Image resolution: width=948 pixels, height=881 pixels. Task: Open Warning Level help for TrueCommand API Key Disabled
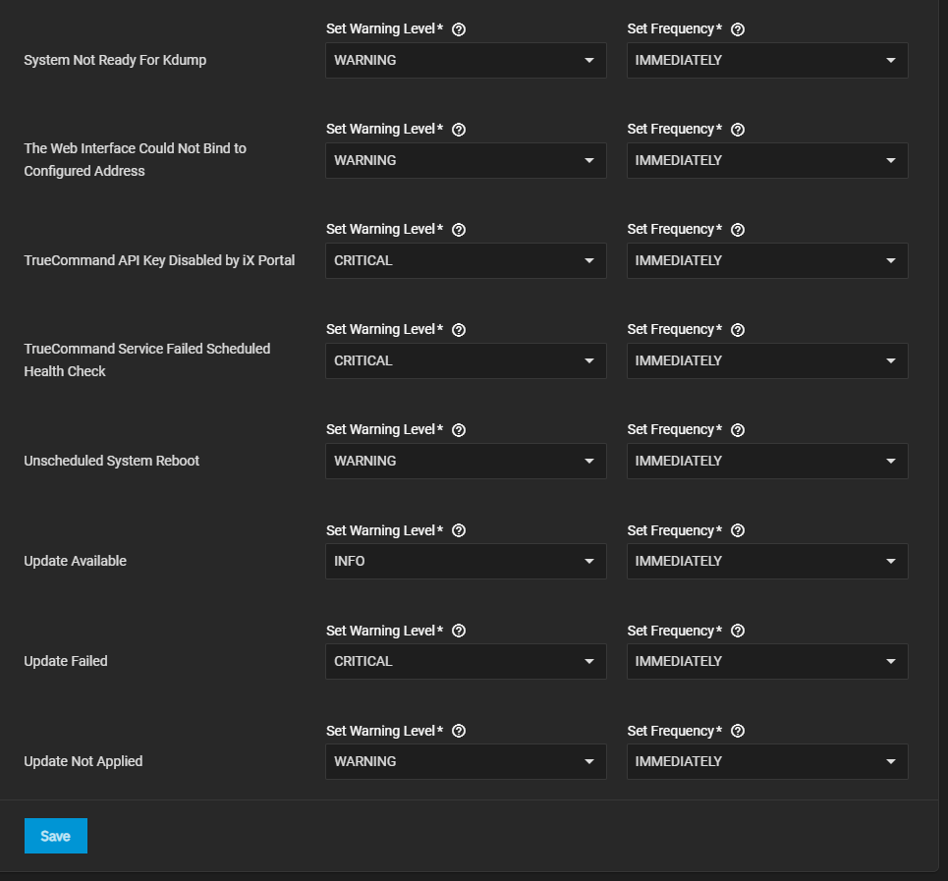[459, 230]
